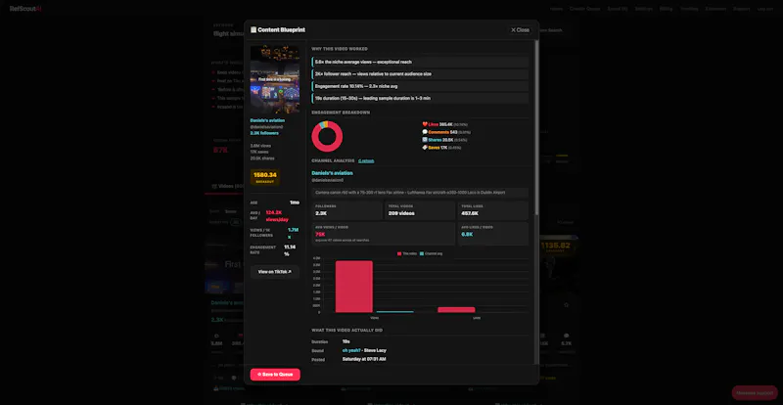This screenshot has width=783, height=405.
Task: Open the Home item in top navigation
Action: (556, 9)
